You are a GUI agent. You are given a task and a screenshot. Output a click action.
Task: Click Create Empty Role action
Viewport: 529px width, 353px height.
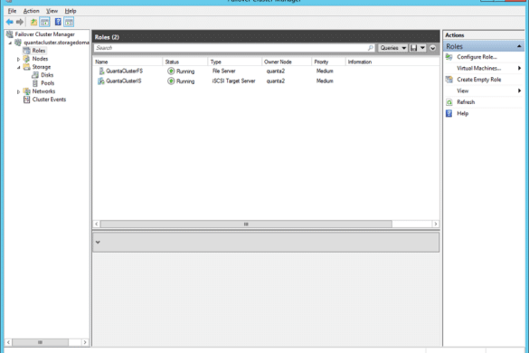click(478, 80)
